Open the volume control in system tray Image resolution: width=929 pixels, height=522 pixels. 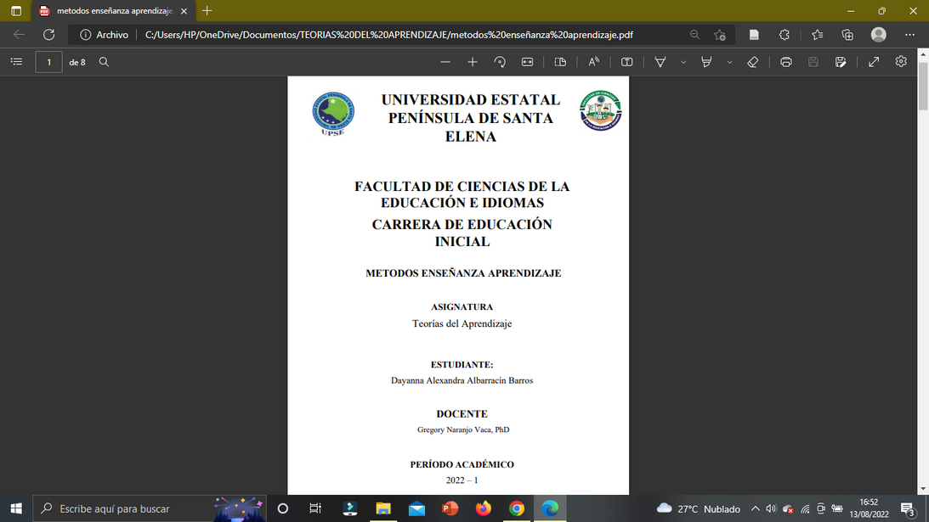tap(771, 508)
